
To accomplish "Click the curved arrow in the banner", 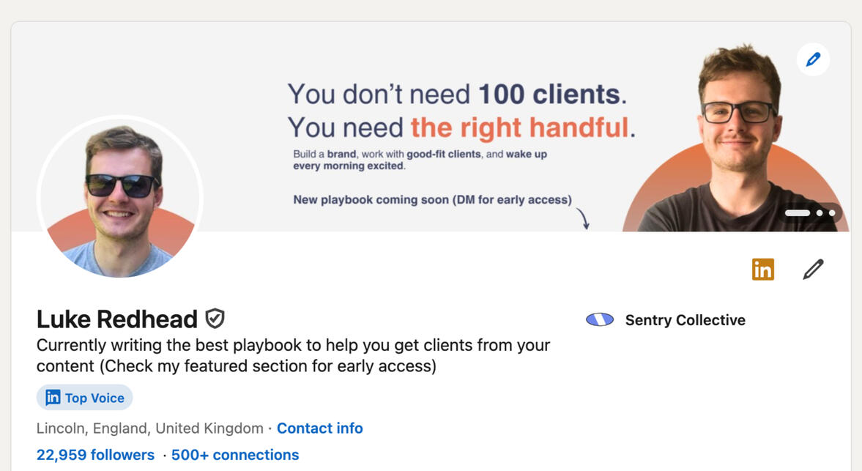I will [x=583, y=218].
